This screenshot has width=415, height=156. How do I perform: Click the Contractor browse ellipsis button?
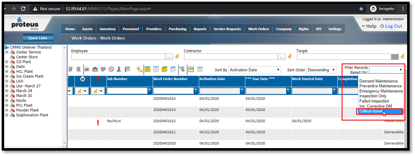(x=282, y=56)
